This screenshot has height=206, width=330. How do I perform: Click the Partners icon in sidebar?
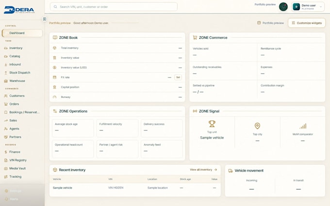pyautogui.click(x=6, y=137)
